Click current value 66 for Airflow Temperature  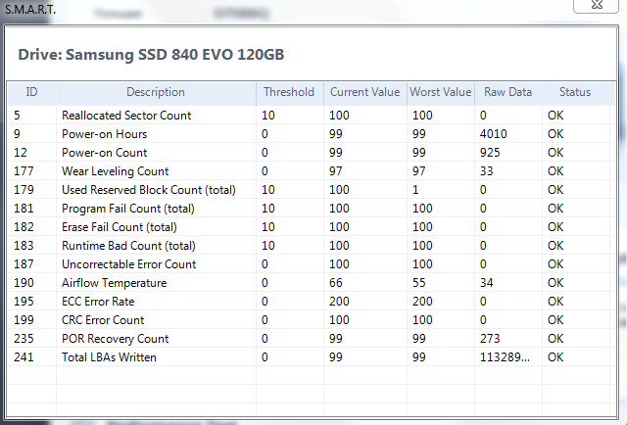pyautogui.click(x=336, y=283)
